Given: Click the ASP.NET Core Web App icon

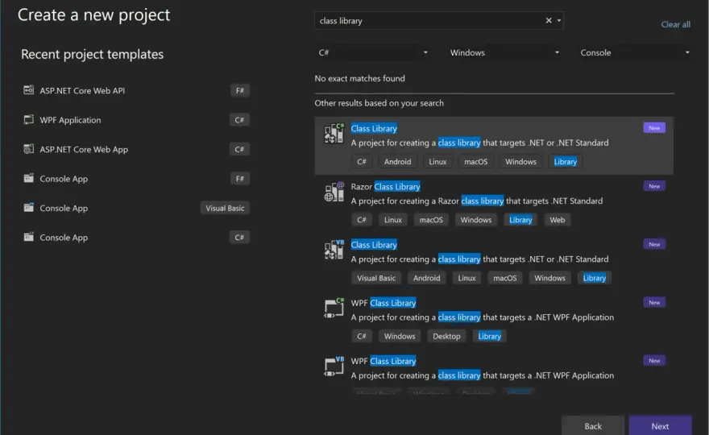Looking at the screenshot, I should 28,149.
